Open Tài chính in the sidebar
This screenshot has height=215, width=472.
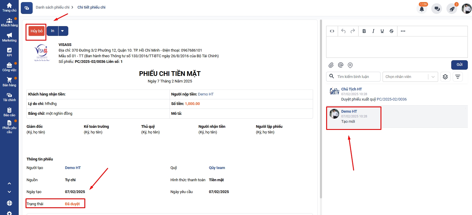click(9, 97)
